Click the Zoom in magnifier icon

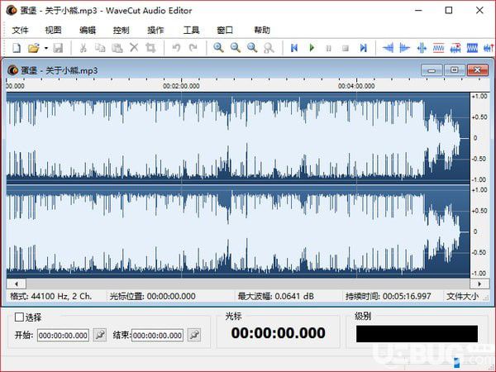coord(218,48)
